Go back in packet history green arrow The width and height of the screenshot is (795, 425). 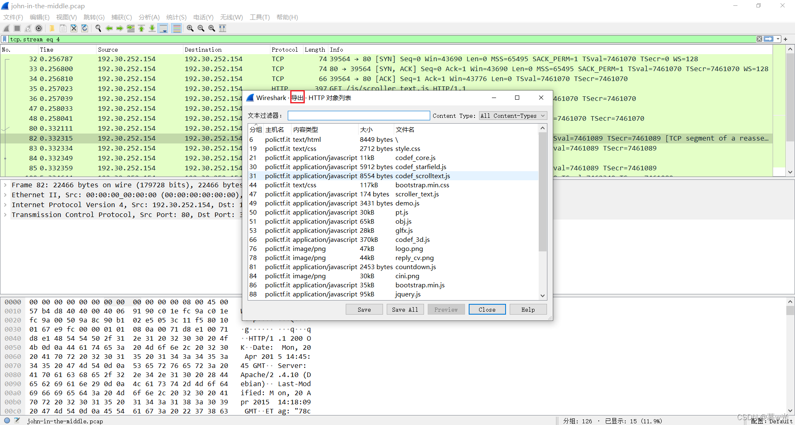(x=109, y=28)
